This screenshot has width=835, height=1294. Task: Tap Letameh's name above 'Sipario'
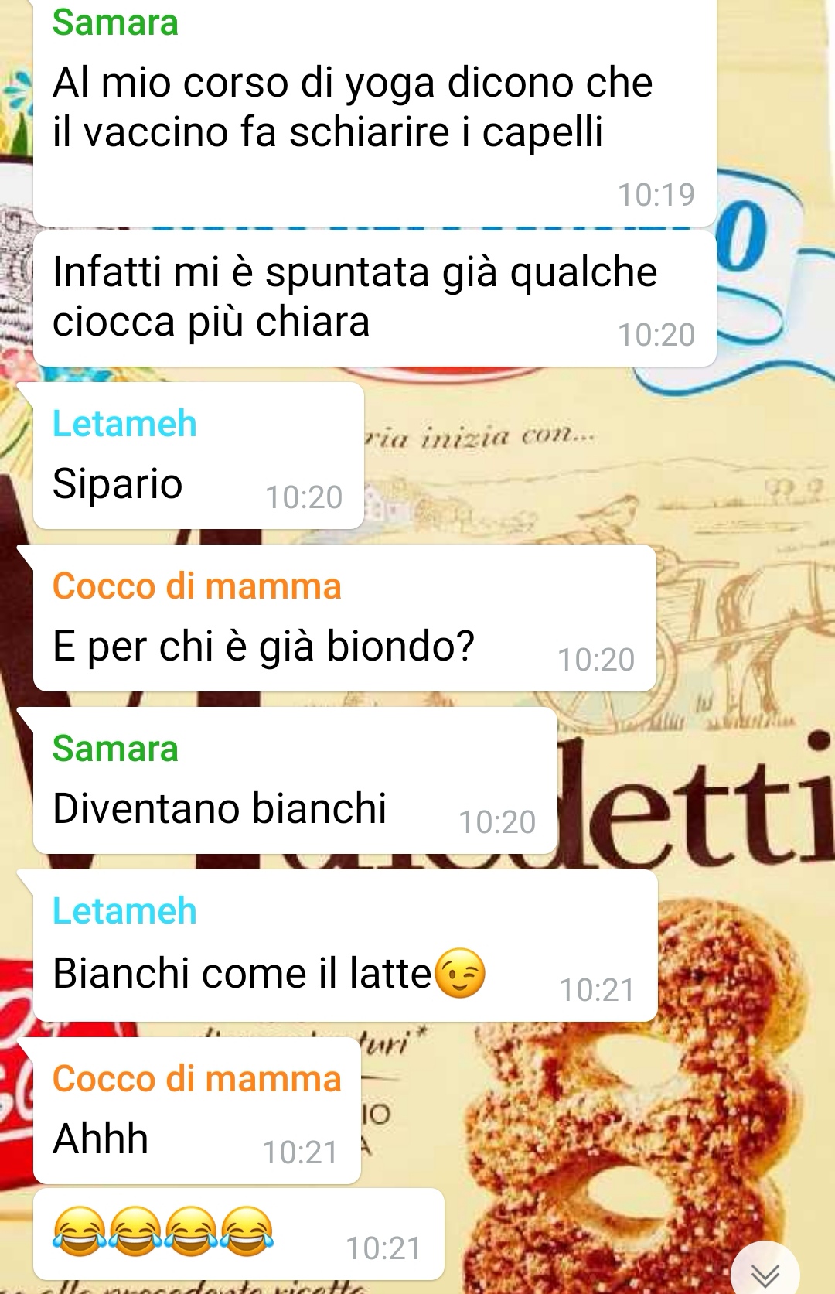tap(124, 423)
